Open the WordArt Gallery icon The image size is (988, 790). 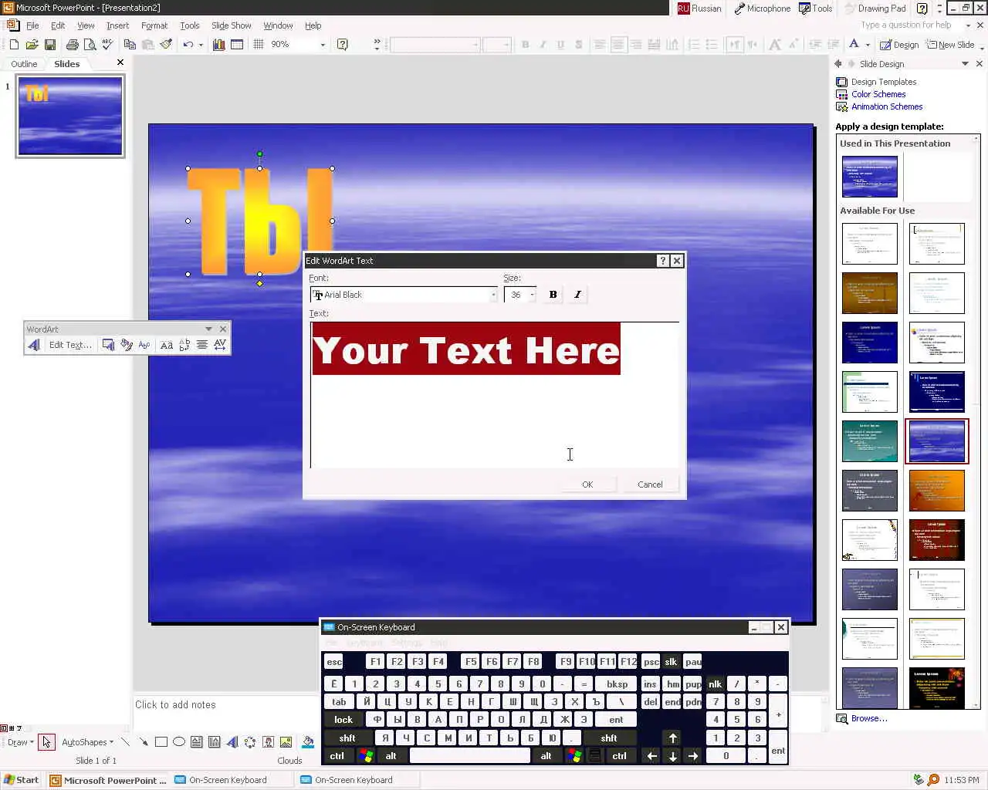(x=108, y=345)
